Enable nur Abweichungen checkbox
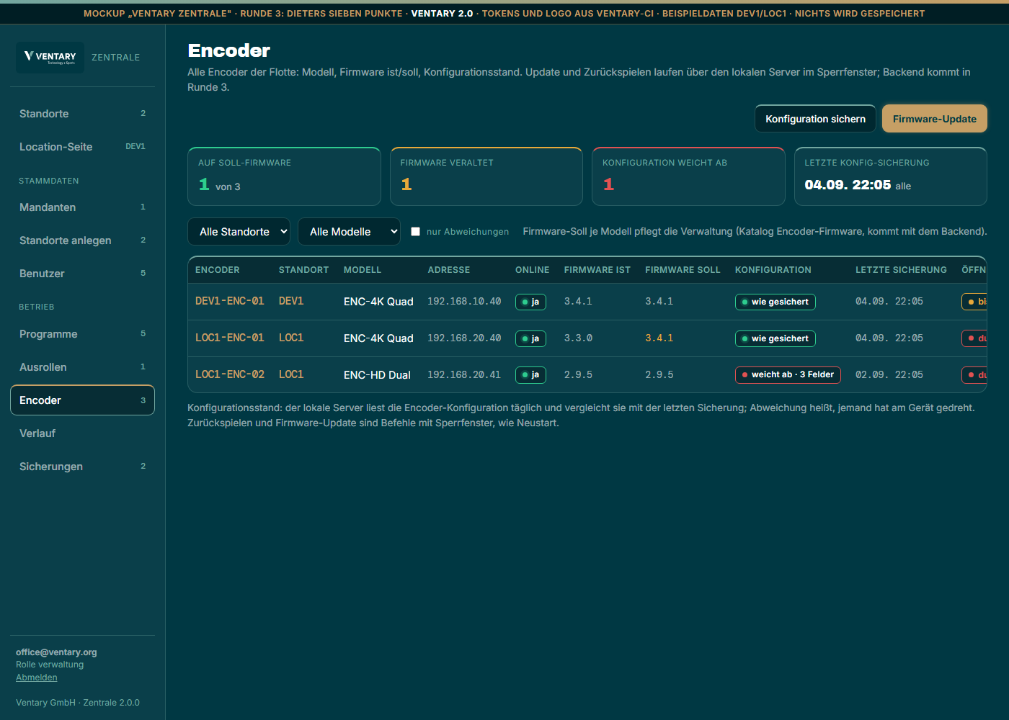Screen dimensions: 1009x720 pyautogui.click(x=415, y=232)
